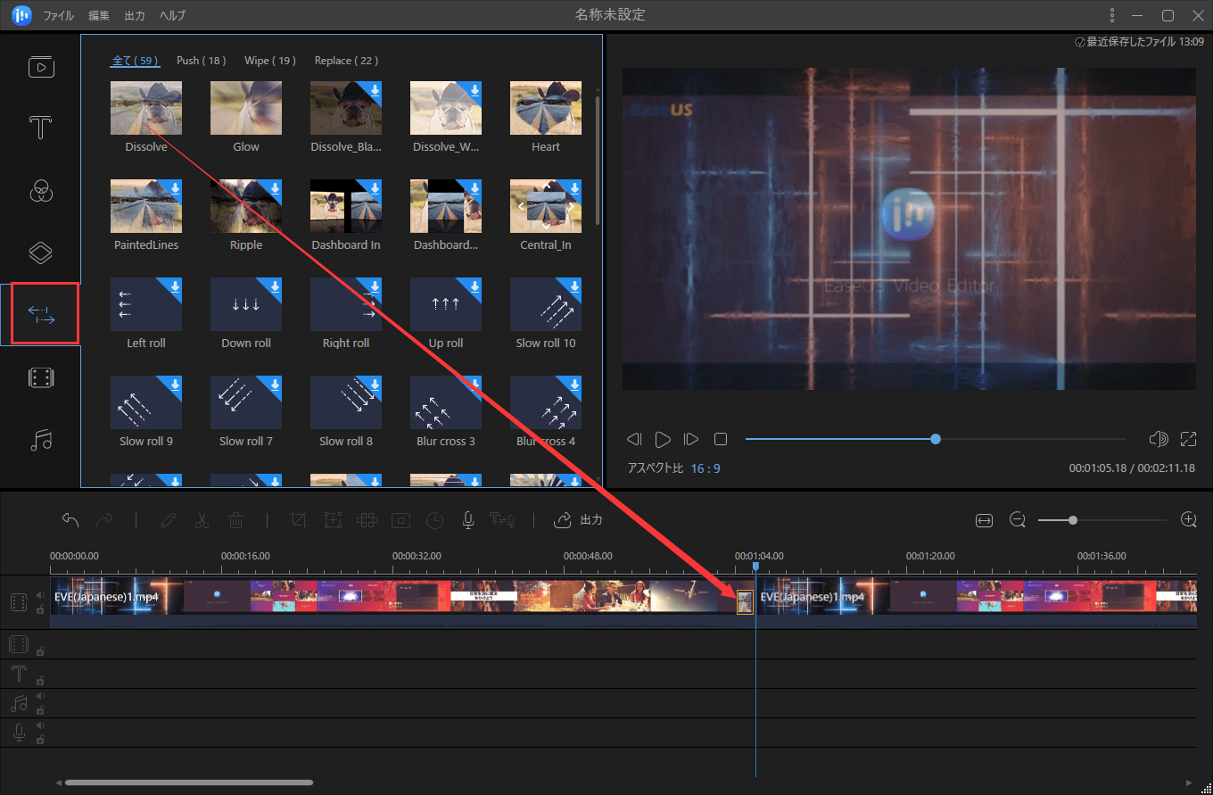
Task: Download the Dissolve transition
Action: coord(175,85)
